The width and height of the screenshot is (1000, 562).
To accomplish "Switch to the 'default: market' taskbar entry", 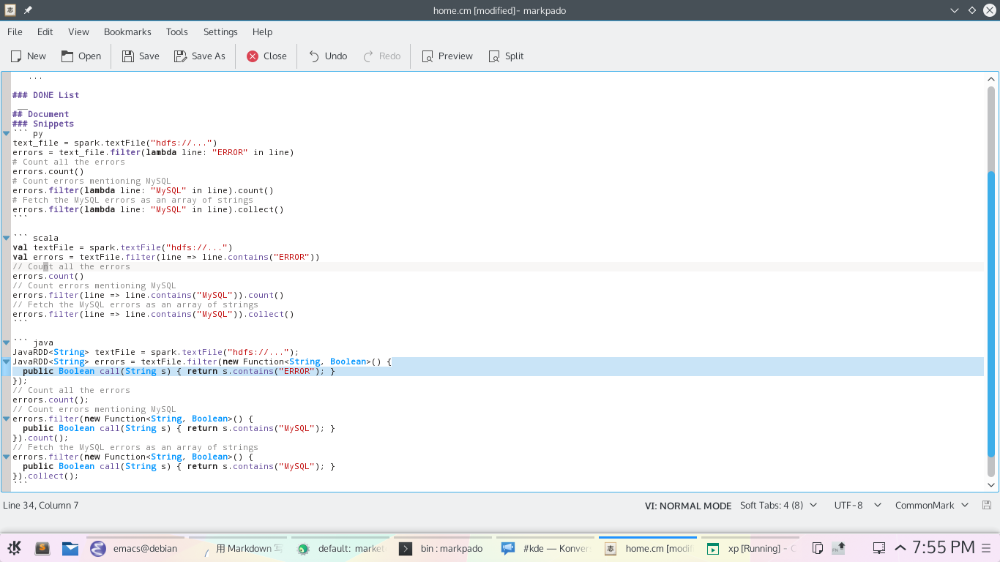I will click(x=340, y=548).
